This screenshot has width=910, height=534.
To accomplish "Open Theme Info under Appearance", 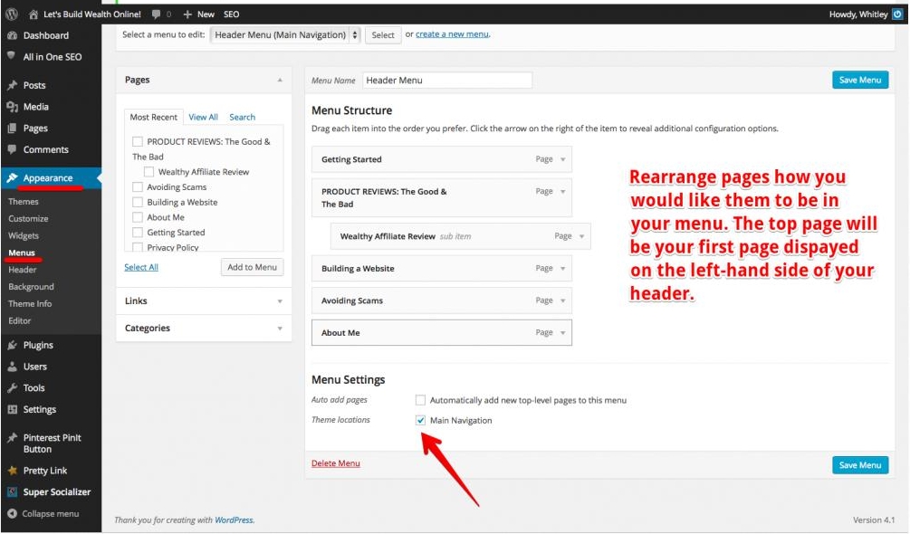I will (30, 303).
